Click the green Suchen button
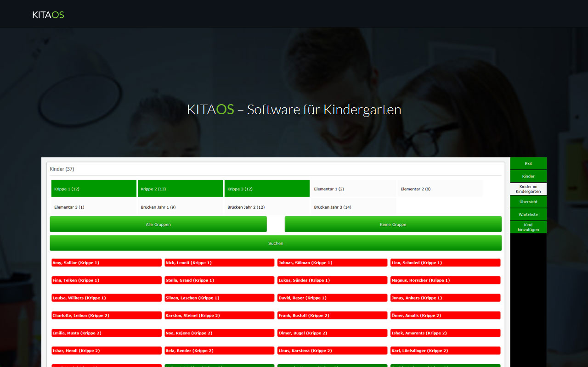588x367 pixels. (x=276, y=243)
